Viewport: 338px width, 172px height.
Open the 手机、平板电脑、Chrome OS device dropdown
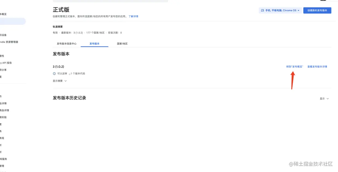coord(280,10)
